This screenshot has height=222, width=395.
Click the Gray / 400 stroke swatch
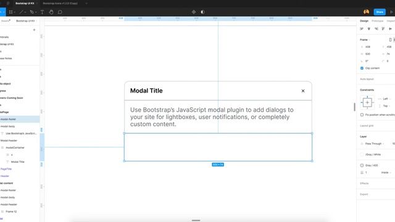[x=362, y=165]
